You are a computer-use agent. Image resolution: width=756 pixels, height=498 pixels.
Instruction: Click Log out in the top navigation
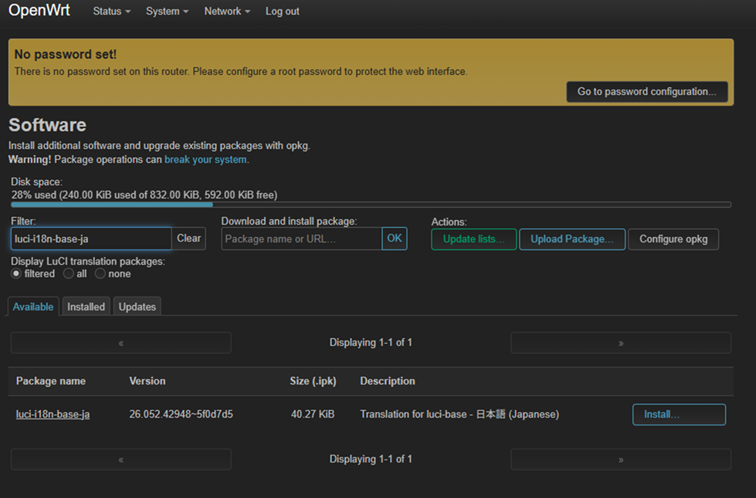[282, 11]
